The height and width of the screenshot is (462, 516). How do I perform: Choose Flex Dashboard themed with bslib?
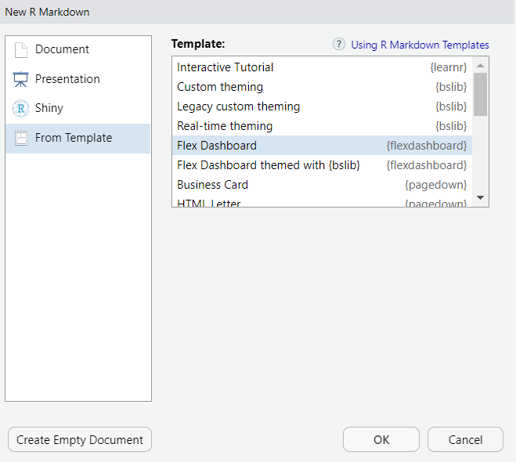269,165
